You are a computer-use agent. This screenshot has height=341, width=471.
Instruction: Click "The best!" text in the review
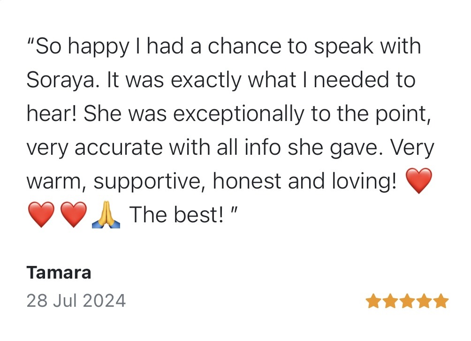click(x=176, y=215)
